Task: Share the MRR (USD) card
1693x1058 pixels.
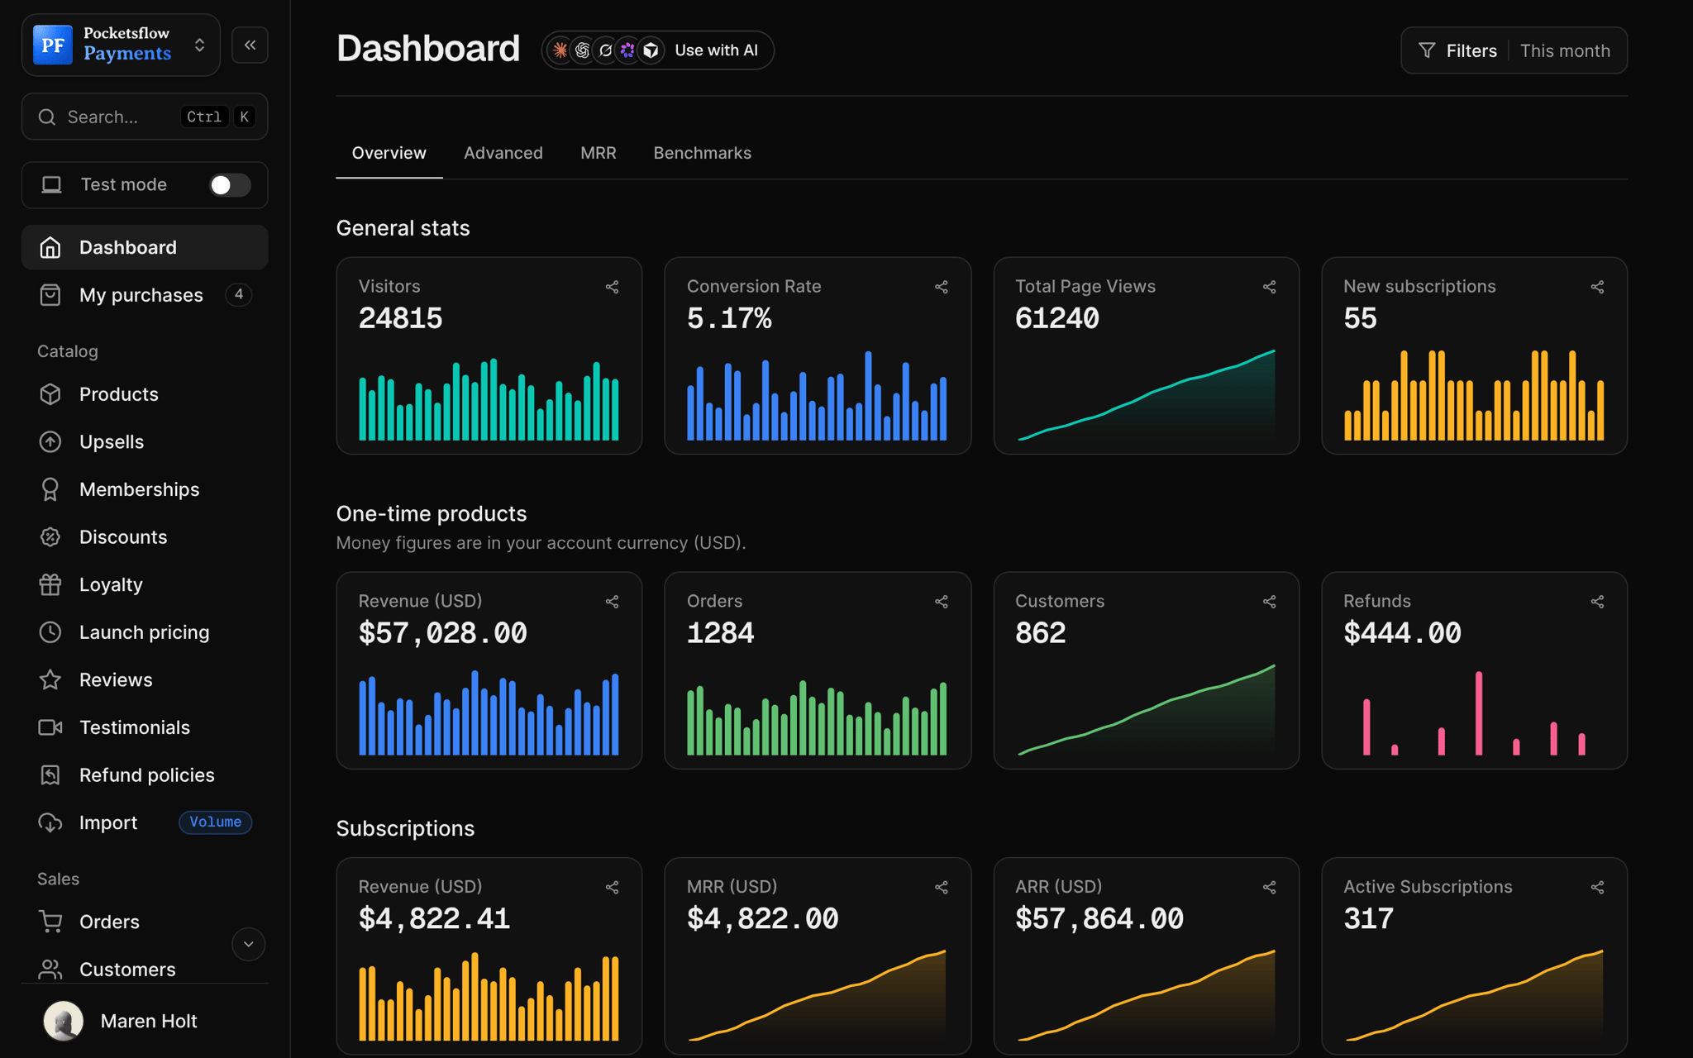Action: click(x=941, y=887)
